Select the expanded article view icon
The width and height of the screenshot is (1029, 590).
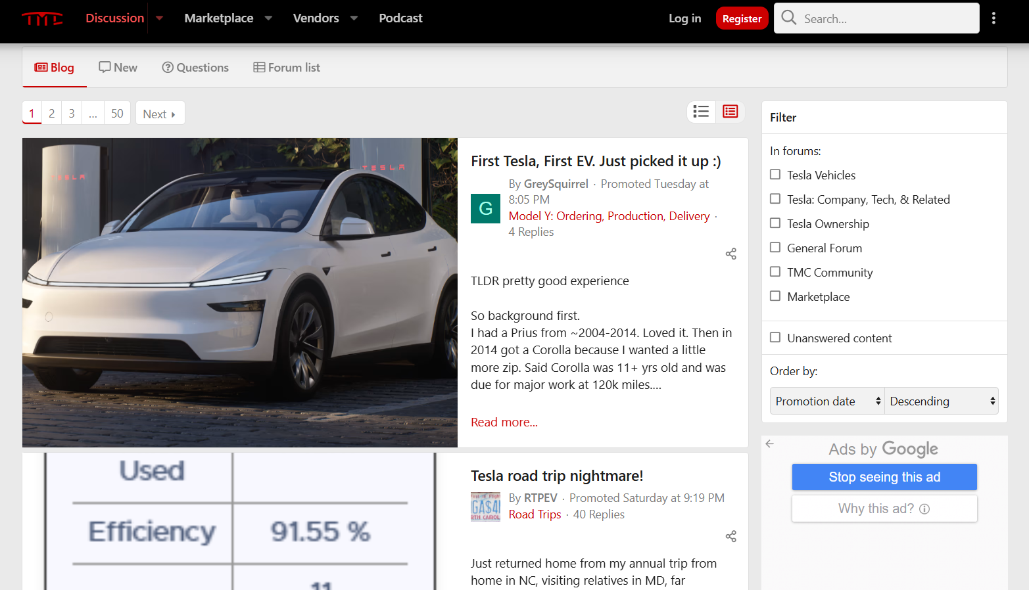coord(730,112)
